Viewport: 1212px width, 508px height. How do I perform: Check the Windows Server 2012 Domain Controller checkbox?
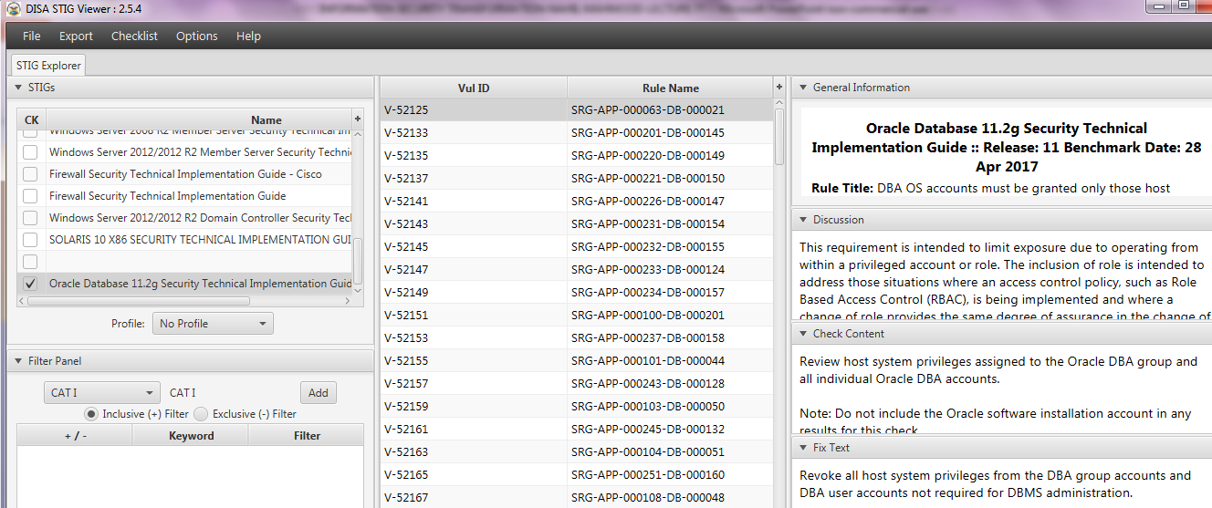30,218
